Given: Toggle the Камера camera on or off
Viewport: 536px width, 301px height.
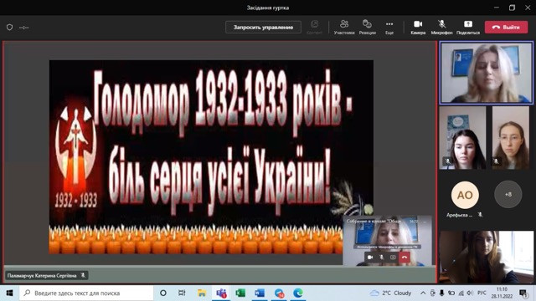Looking at the screenshot, I should (418, 28).
